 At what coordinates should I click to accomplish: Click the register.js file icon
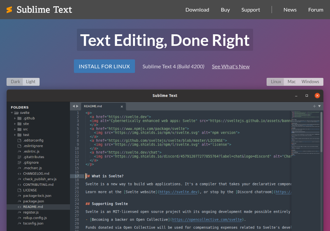pos(19,212)
